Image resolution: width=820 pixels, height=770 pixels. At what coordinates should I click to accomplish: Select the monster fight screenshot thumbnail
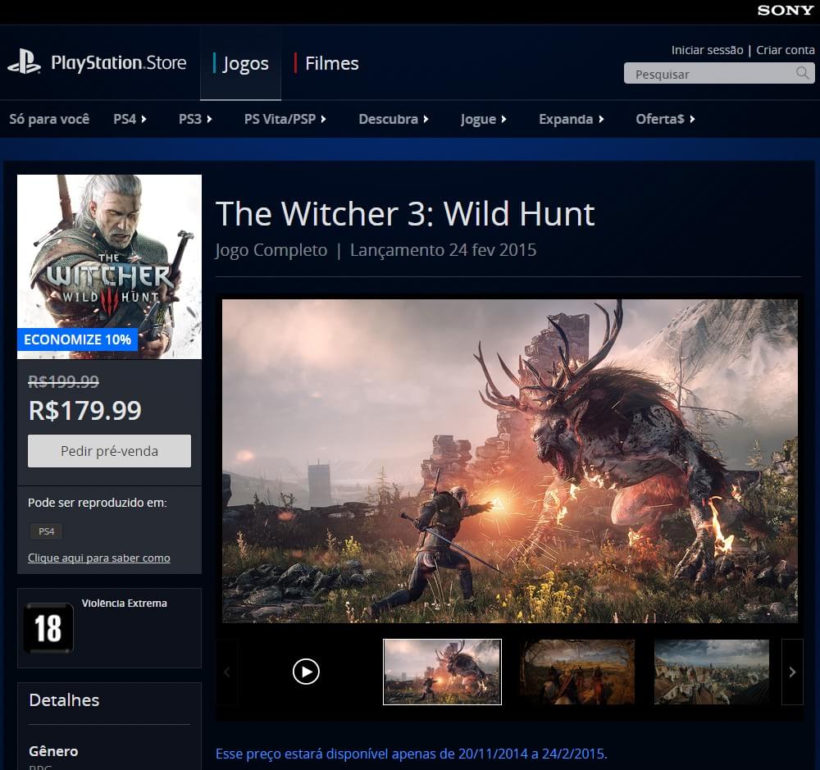pyautogui.click(x=443, y=672)
